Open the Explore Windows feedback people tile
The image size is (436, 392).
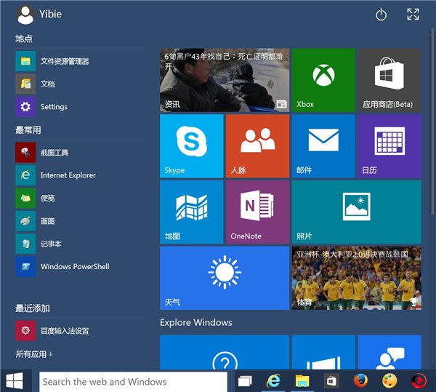click(x=389, y=352)
